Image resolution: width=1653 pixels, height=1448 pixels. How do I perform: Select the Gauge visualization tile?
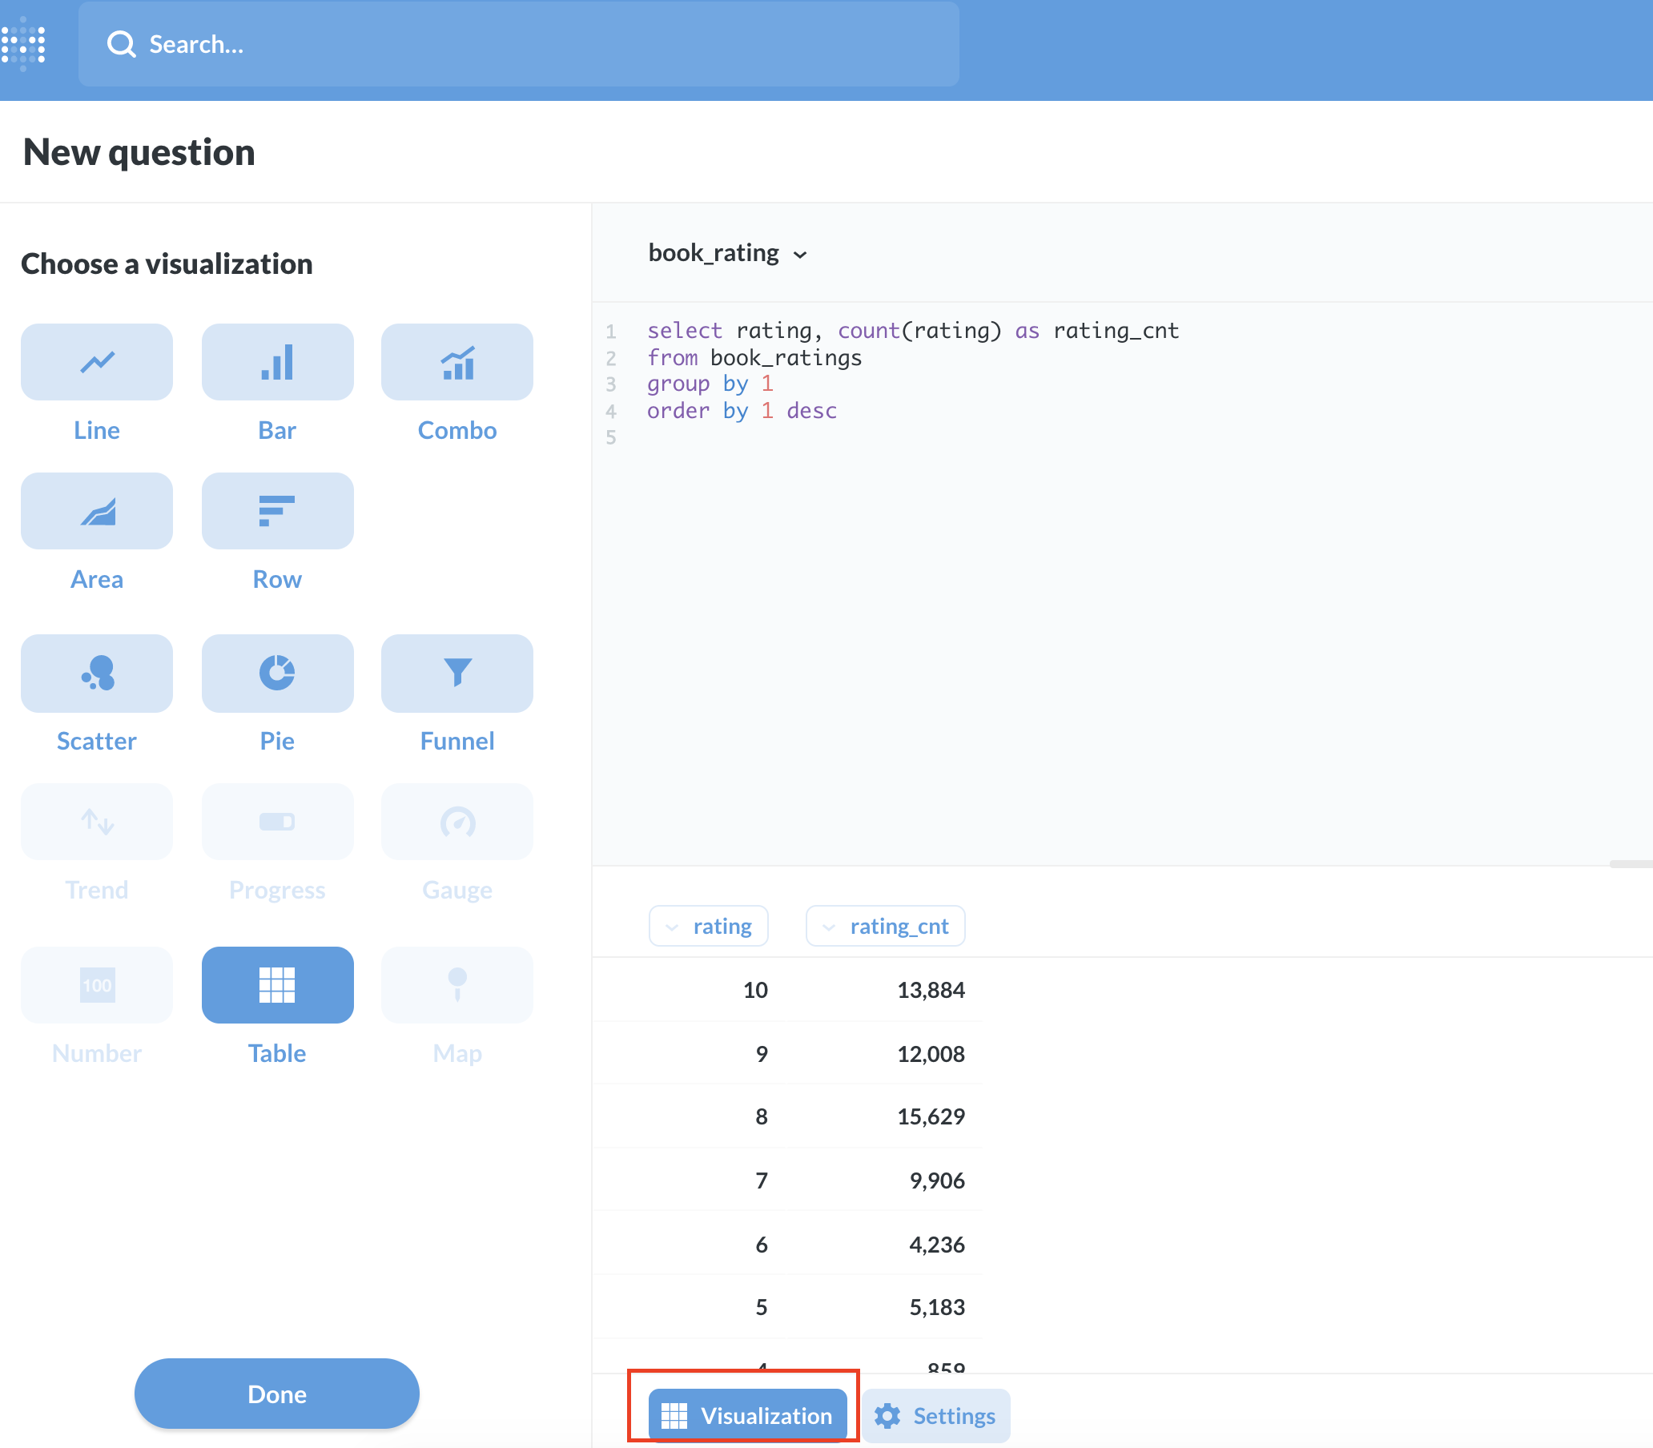click(456, 822)
